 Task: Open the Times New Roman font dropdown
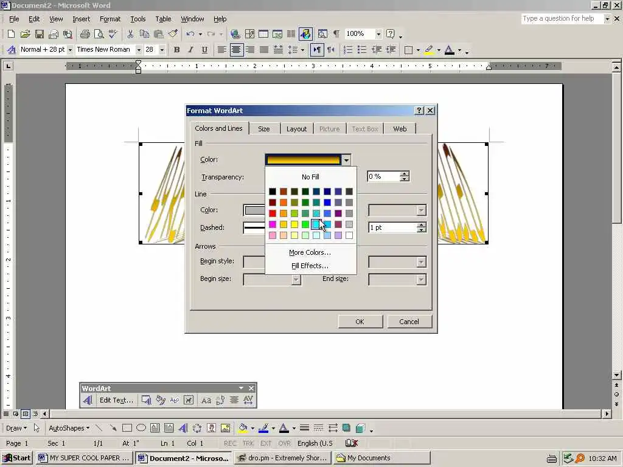point(139,50)
